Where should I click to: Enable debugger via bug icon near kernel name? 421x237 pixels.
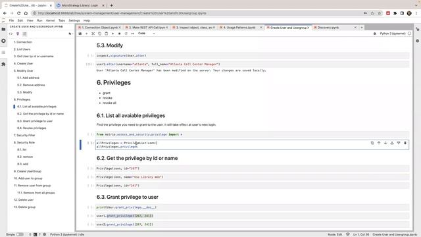375,34
